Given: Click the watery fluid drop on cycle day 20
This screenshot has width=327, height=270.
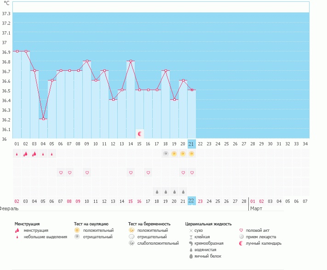Looking at the screenshot, I should pyautogui.click(x=183, y=191).
